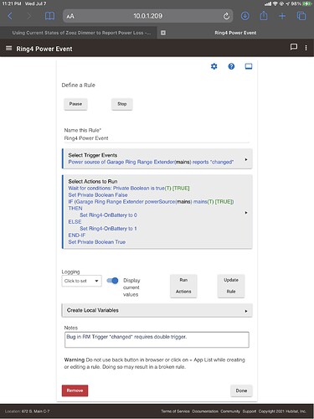
Task: Click Set Private Boolean True line
Action: (97, 242)
